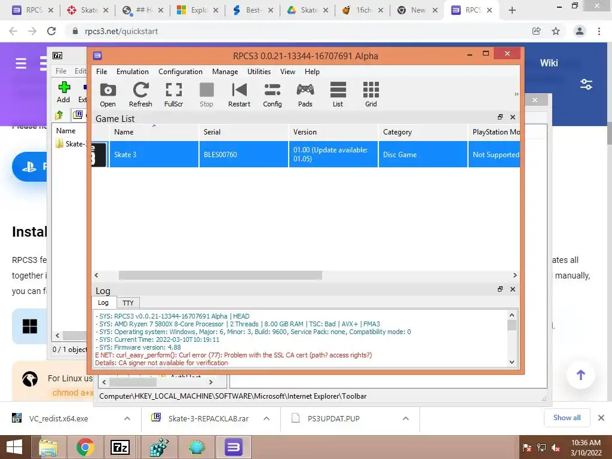Click the scroll-to-top arrow button on webpage
This screenshot has width=612, height=459.
581,375
